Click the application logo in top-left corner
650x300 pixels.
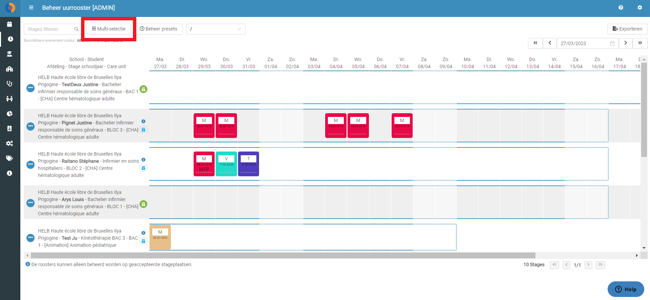[x=10, y=7]
